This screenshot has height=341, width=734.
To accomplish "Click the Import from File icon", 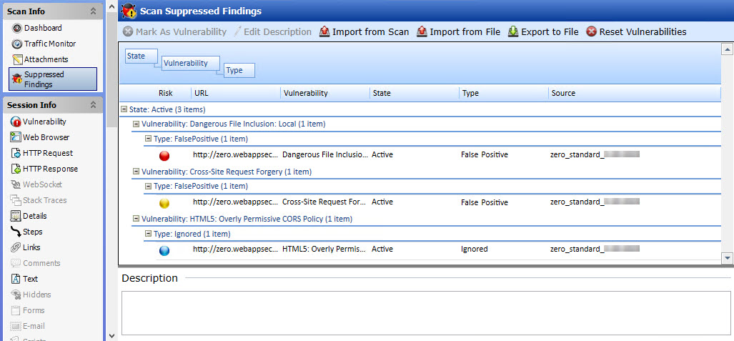I will click(x=422, y=31).
